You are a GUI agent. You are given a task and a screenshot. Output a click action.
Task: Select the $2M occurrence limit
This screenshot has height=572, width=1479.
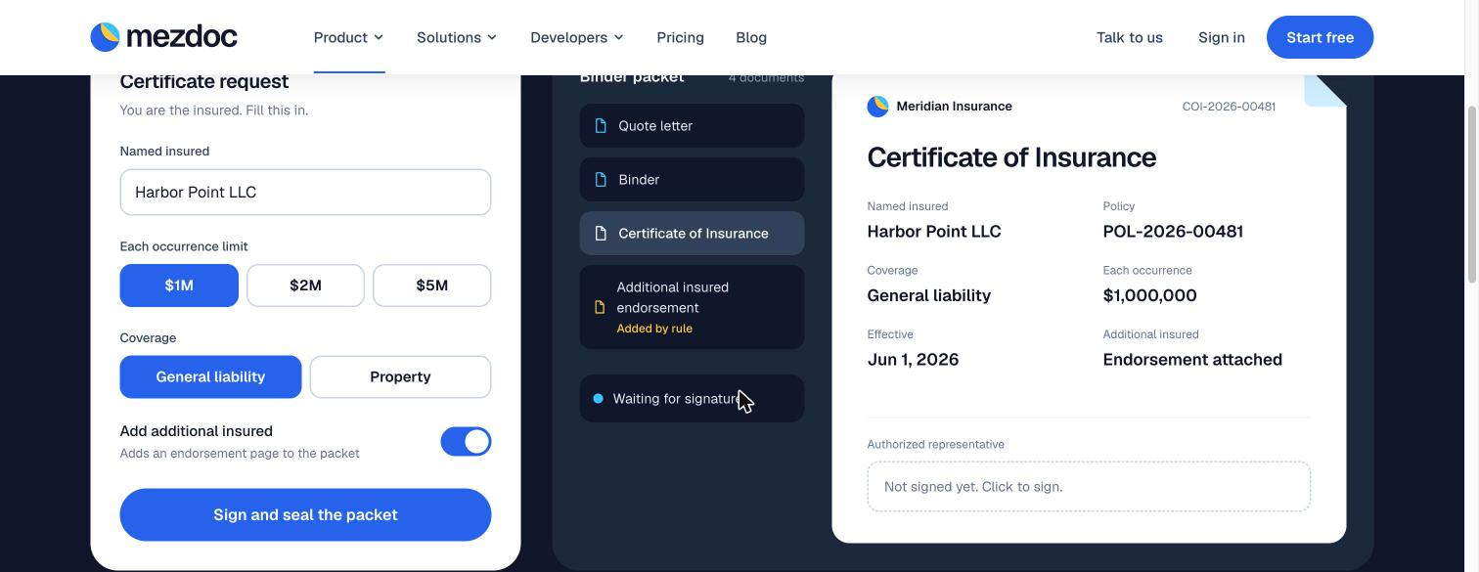tap(305, 286)
